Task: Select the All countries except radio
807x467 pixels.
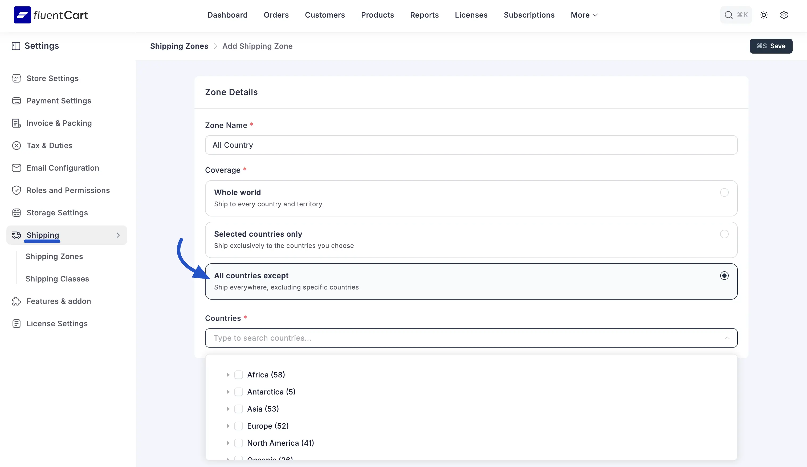Action: pyautogui.click(x=724, y=276)
